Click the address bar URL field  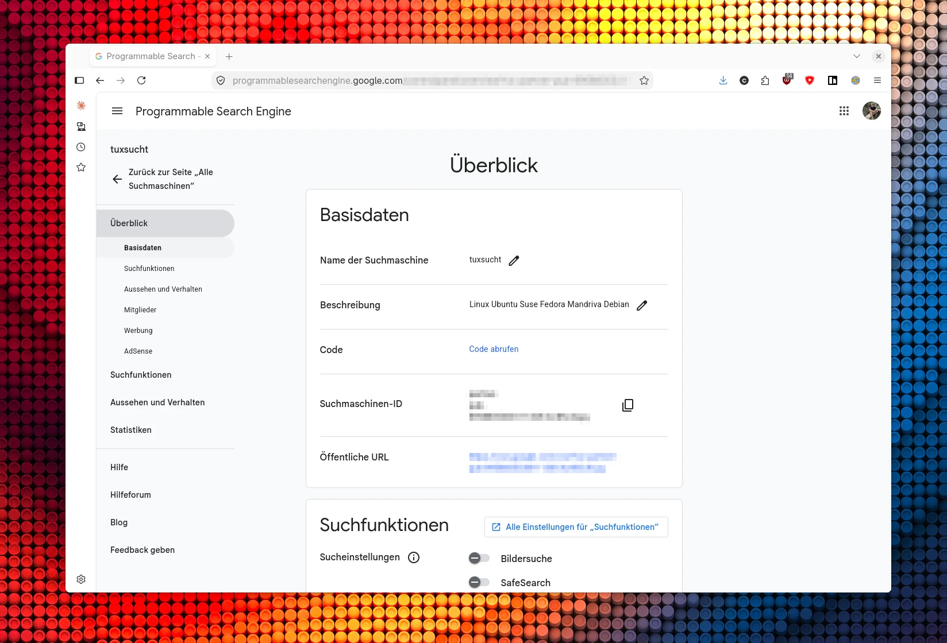coord(431,80)
